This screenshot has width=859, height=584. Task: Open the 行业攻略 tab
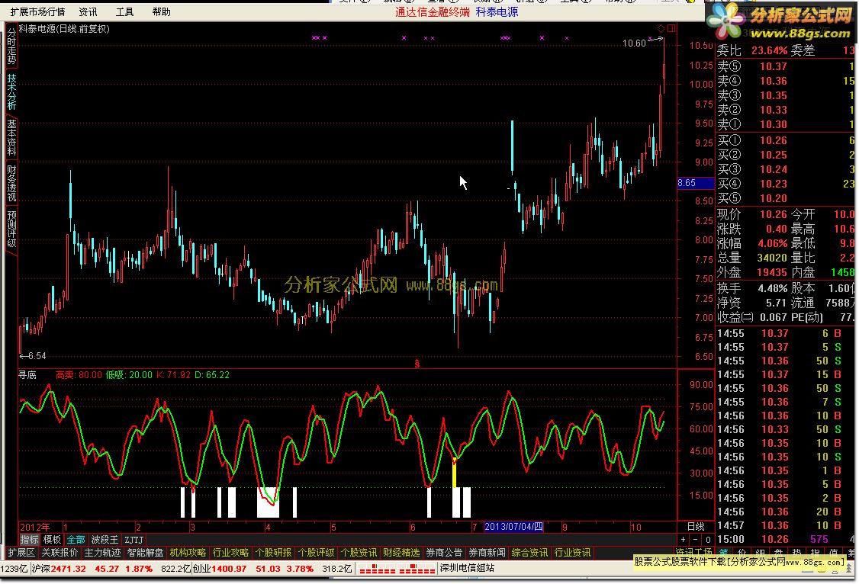click(x=230, y=553)
